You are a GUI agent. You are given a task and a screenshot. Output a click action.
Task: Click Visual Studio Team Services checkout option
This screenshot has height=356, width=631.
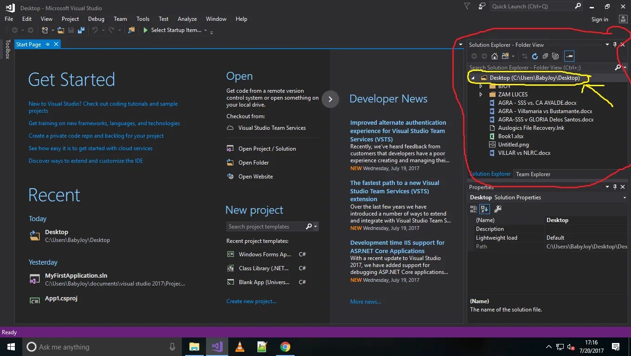[x=272, y=128]
